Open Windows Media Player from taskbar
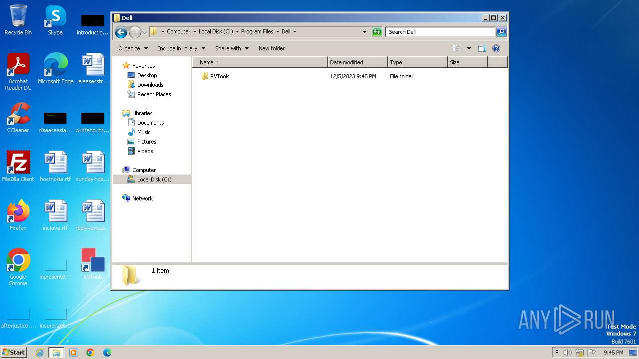Viewport: 639px width, 359px height. coord(73,353)
